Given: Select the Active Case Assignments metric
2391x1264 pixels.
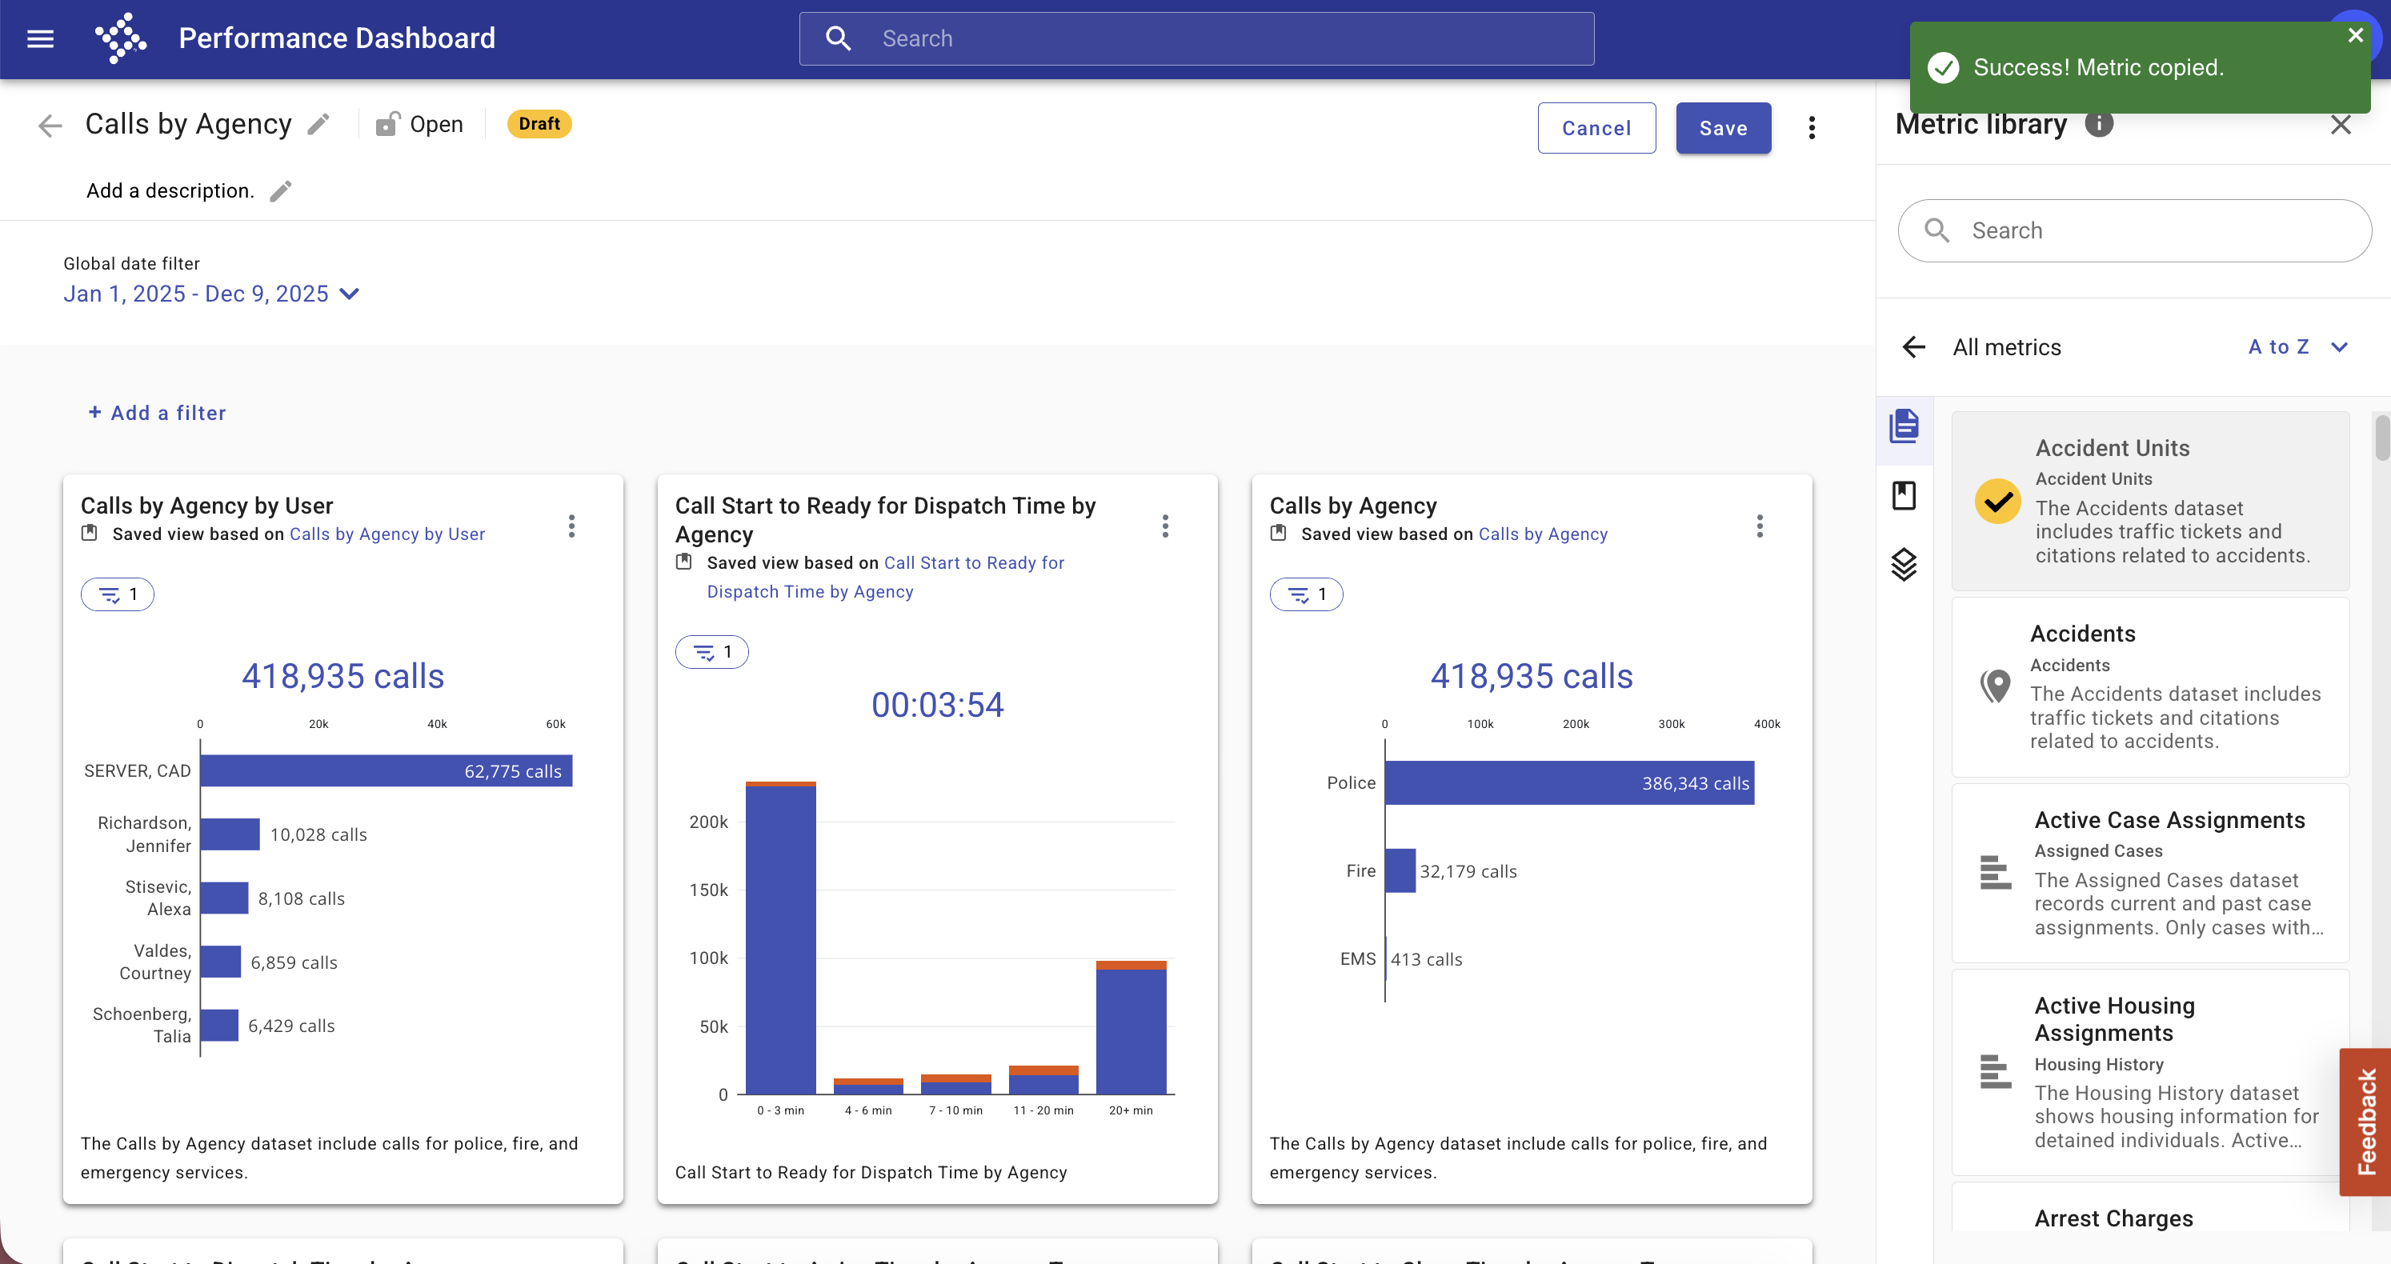Looking at the screenshot, I should (2151, 874).
